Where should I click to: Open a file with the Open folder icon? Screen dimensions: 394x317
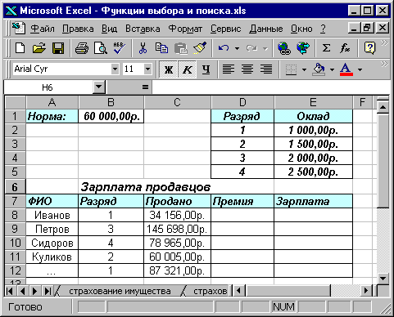39,48
